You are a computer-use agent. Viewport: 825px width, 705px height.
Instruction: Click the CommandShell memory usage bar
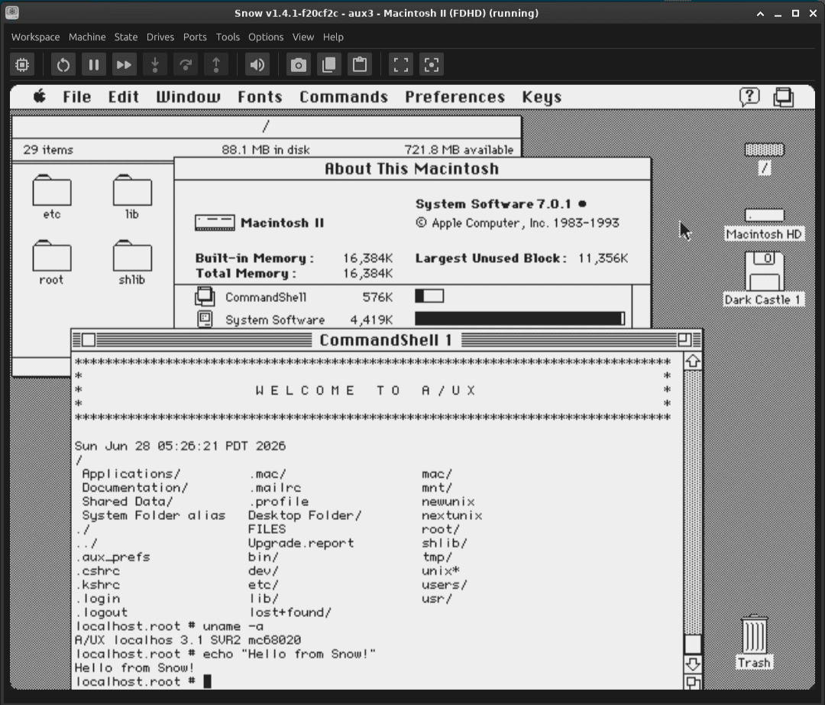(x=429, y=296)
